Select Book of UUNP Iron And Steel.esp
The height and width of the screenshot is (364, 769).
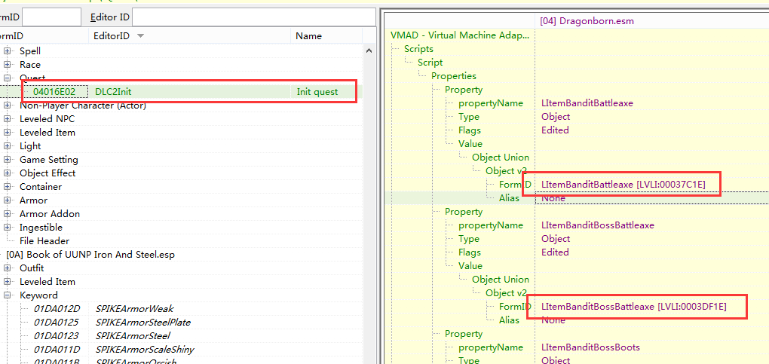pos(90,255)
